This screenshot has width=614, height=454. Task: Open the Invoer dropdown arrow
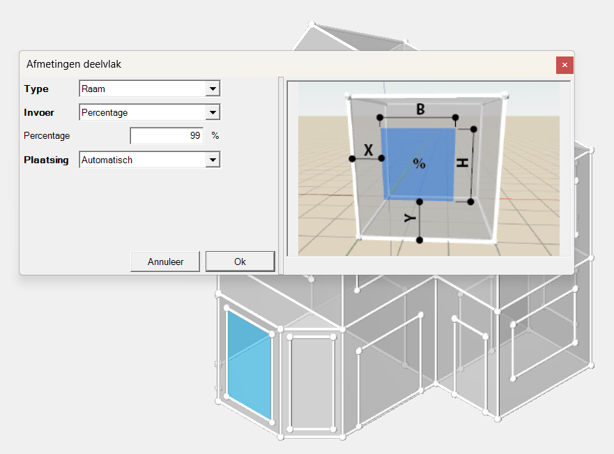213,112
